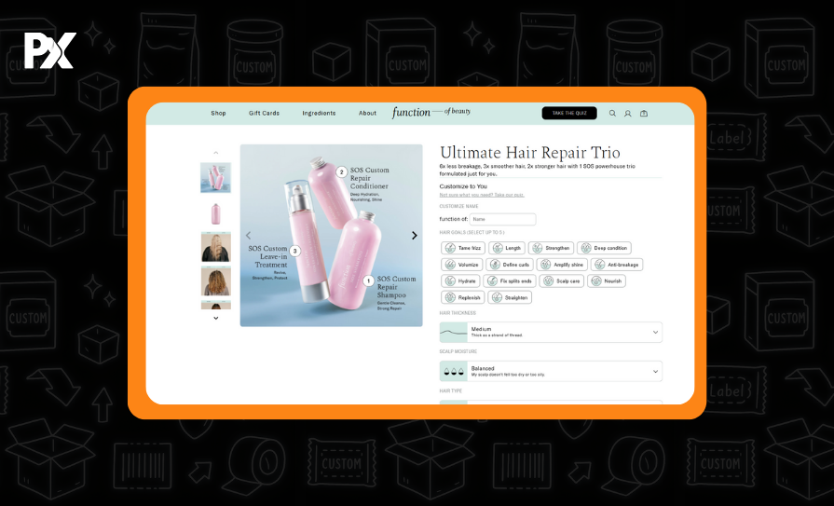Choose the Scalp care hair goal
This screenshot has width=834, height=506.
(x=562, y=280)
